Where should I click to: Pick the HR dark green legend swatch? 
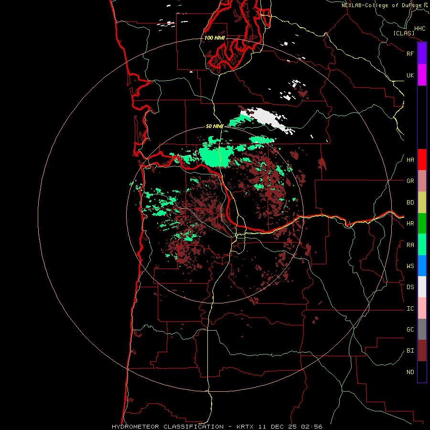(422, 224)
